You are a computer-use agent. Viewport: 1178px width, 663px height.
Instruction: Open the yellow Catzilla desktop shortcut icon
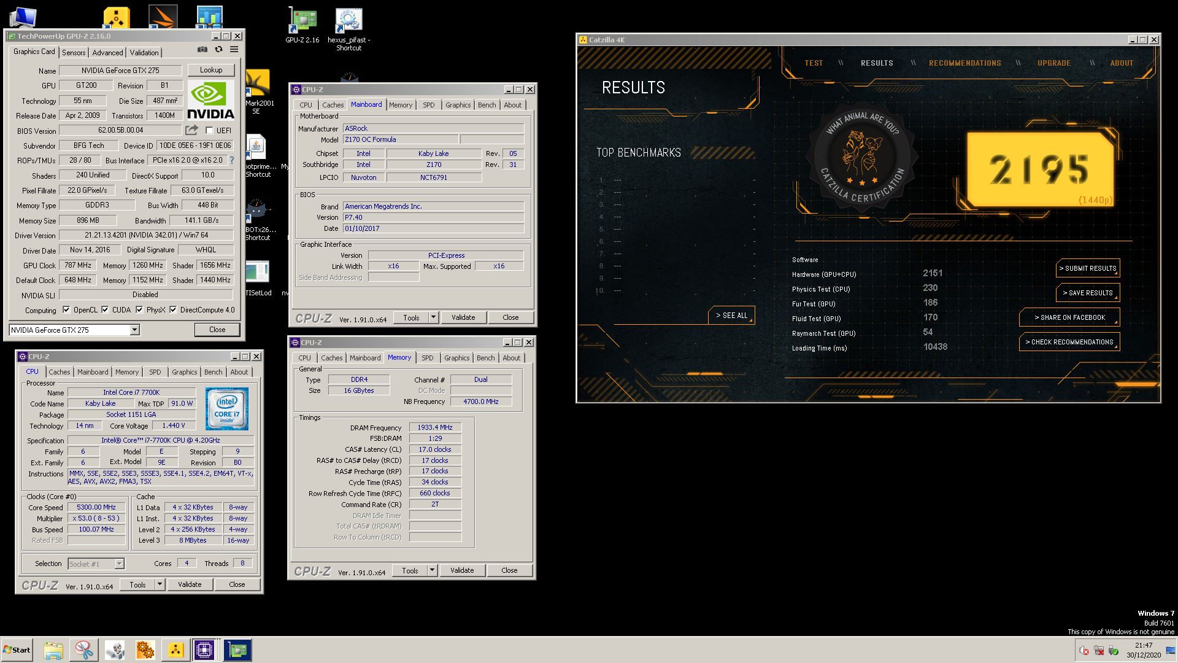click(116, 17)
